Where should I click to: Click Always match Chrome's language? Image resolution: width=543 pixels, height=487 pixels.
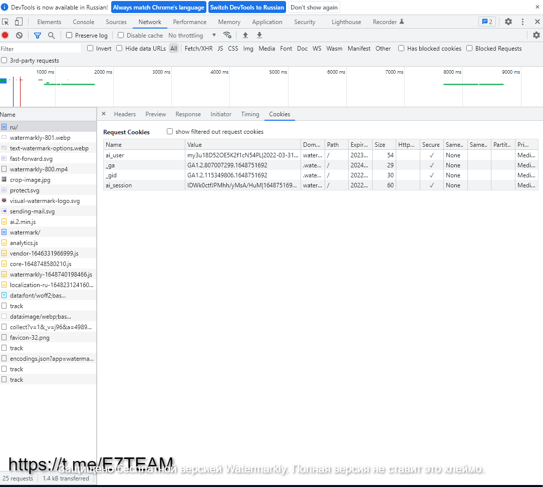pos(159,8)
